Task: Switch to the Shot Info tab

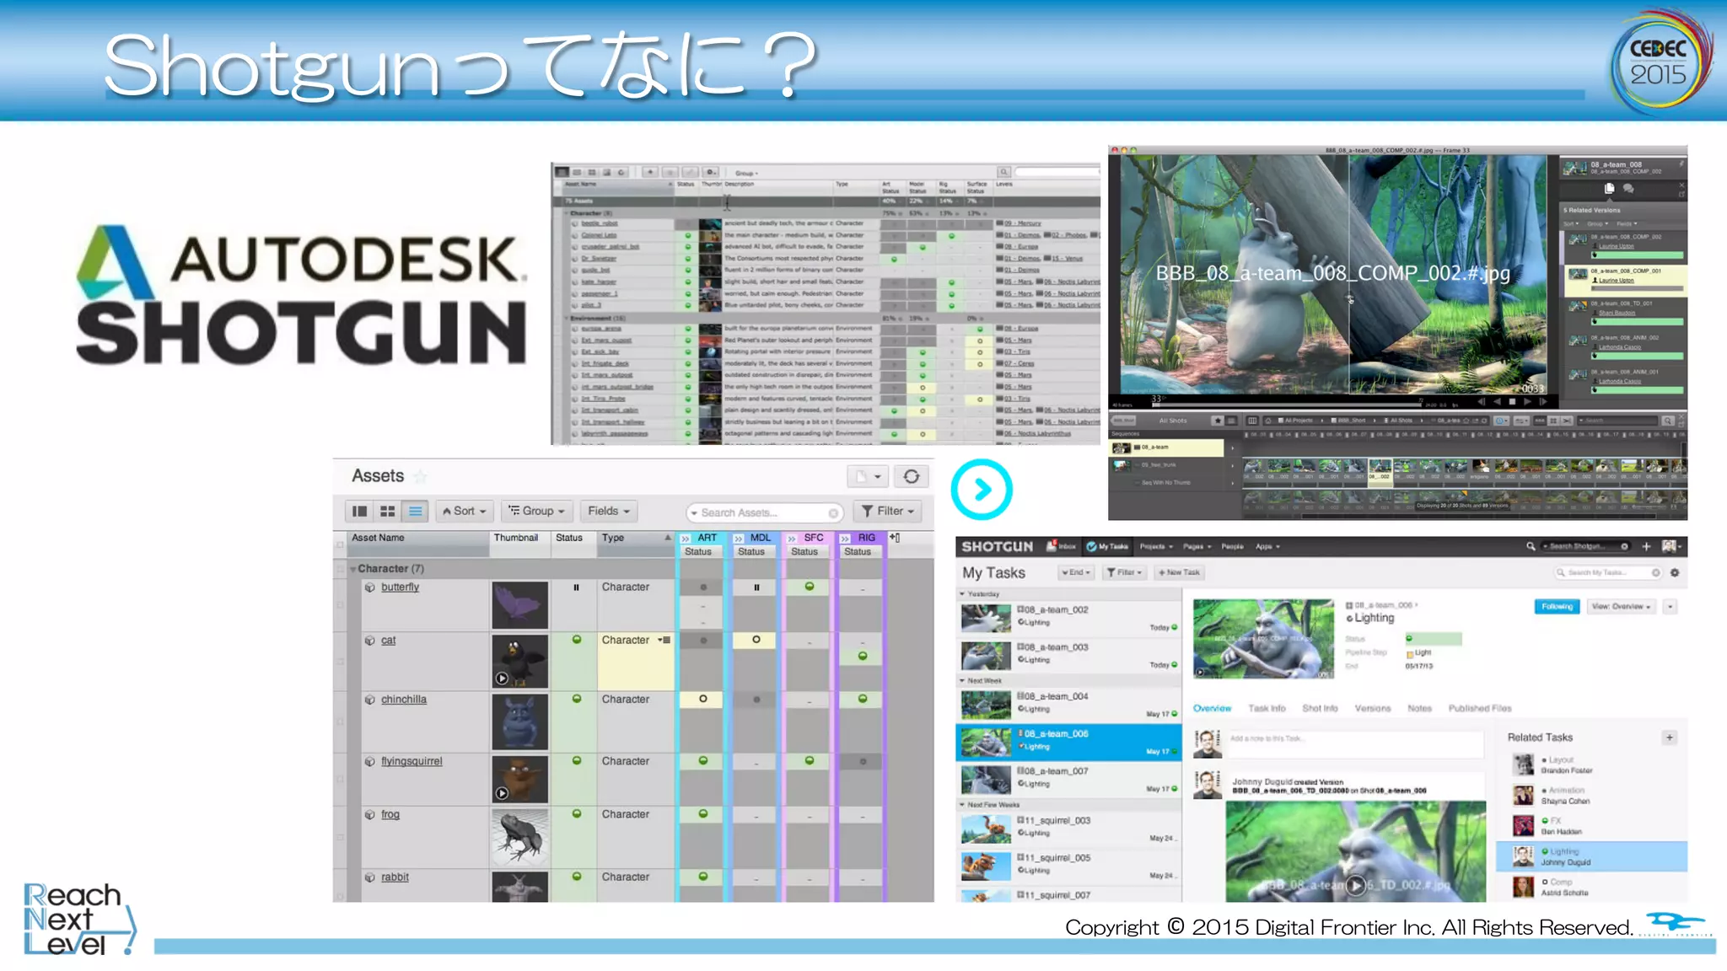Action: [x=1320, y=708]
